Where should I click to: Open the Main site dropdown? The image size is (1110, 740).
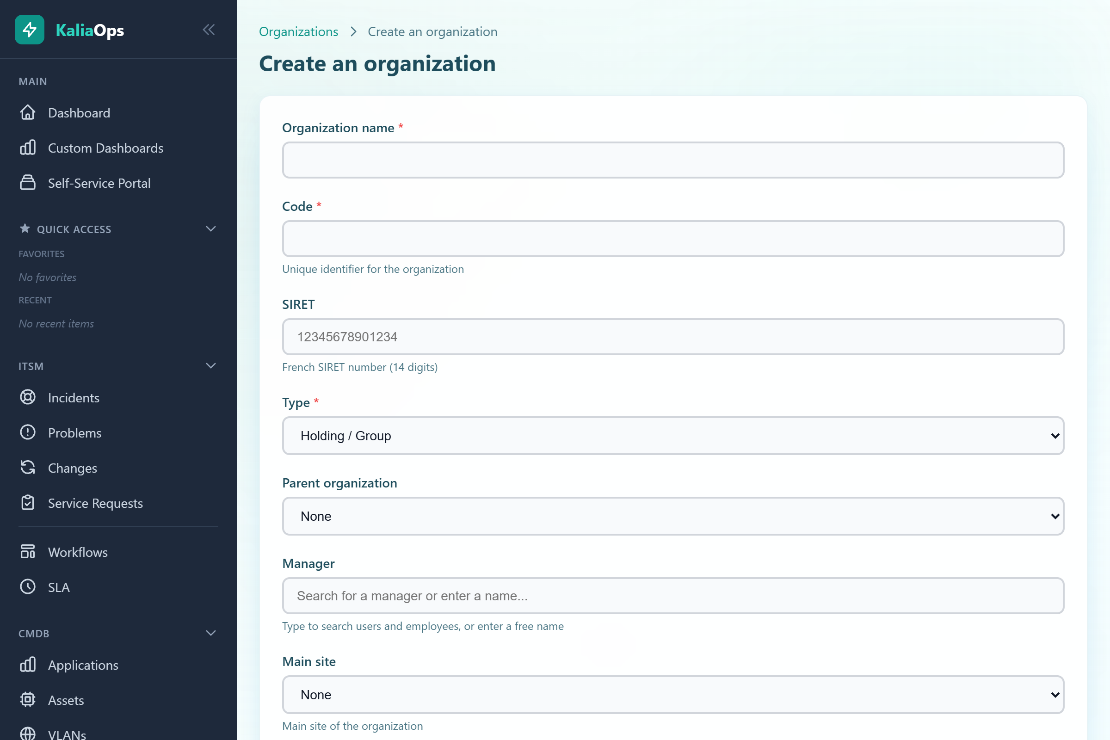(x=672, y=694)
